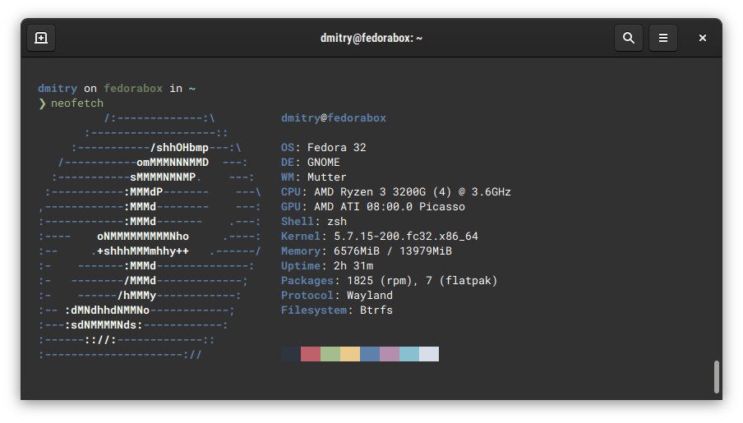Click the white color block

click(x=429, y=354)
